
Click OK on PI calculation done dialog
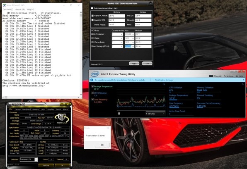click(x=102, y=145)
